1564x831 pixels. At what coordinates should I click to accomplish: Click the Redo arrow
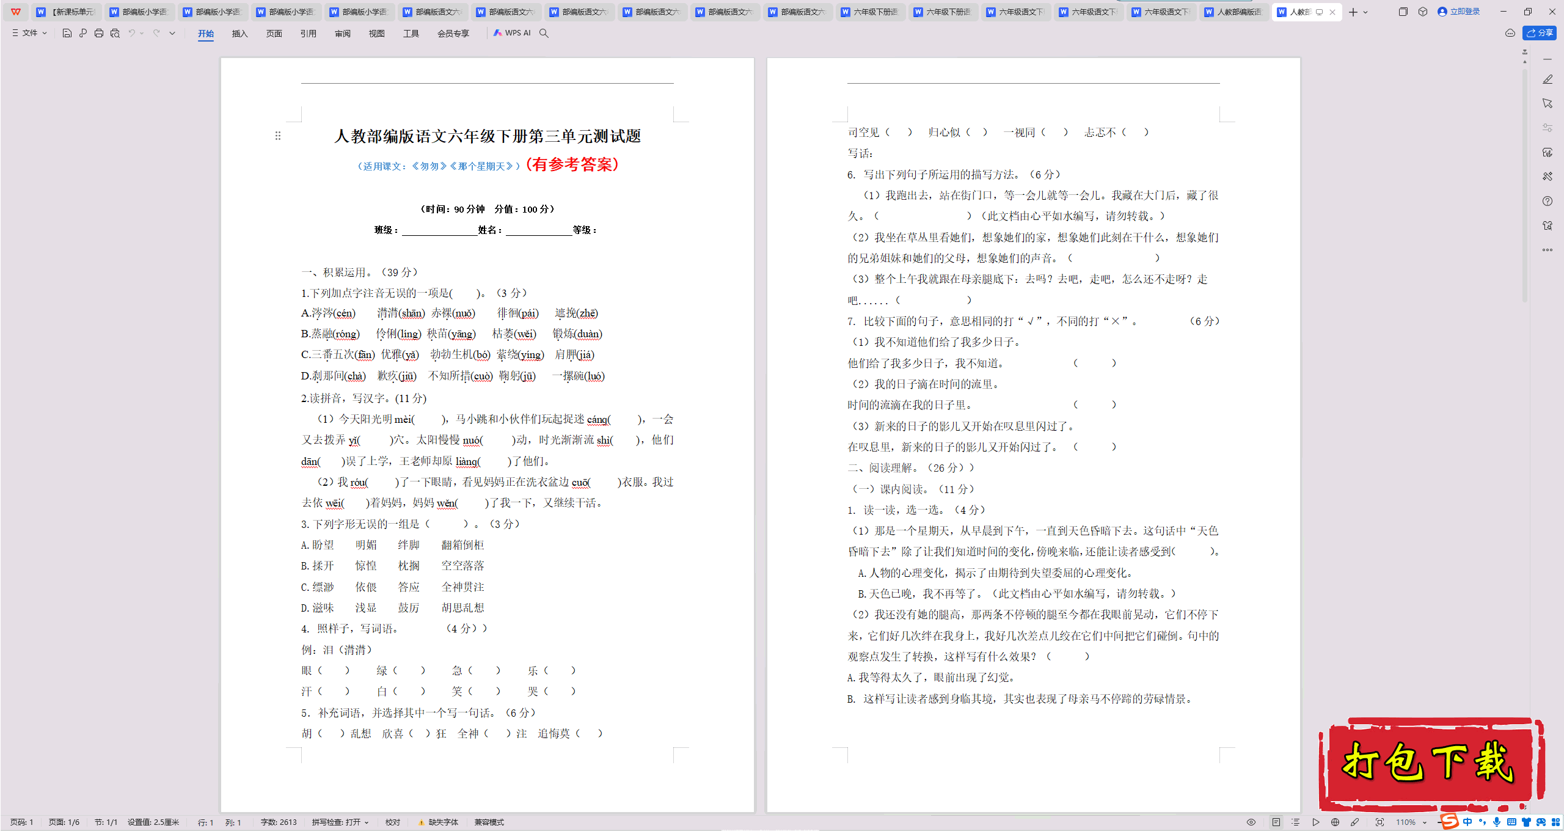click(x=156, y=33)
